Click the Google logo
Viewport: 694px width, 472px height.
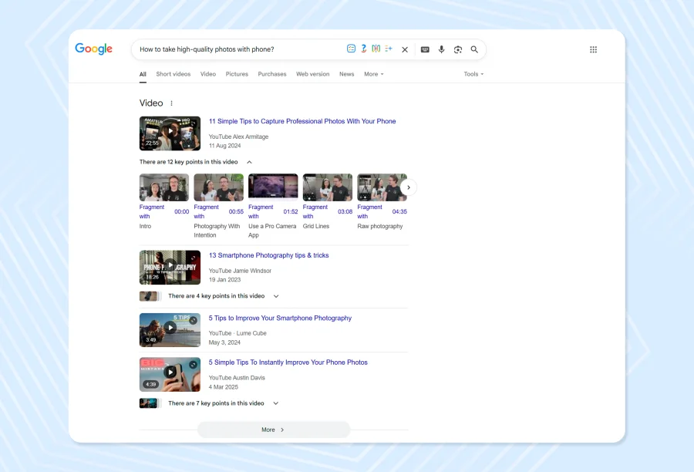click(x=93, y=49)
